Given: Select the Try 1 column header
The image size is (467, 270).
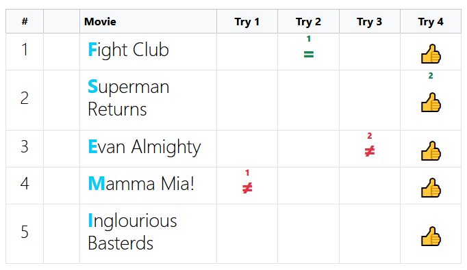Looking at the screenshot, I should (x=247, y=22).
